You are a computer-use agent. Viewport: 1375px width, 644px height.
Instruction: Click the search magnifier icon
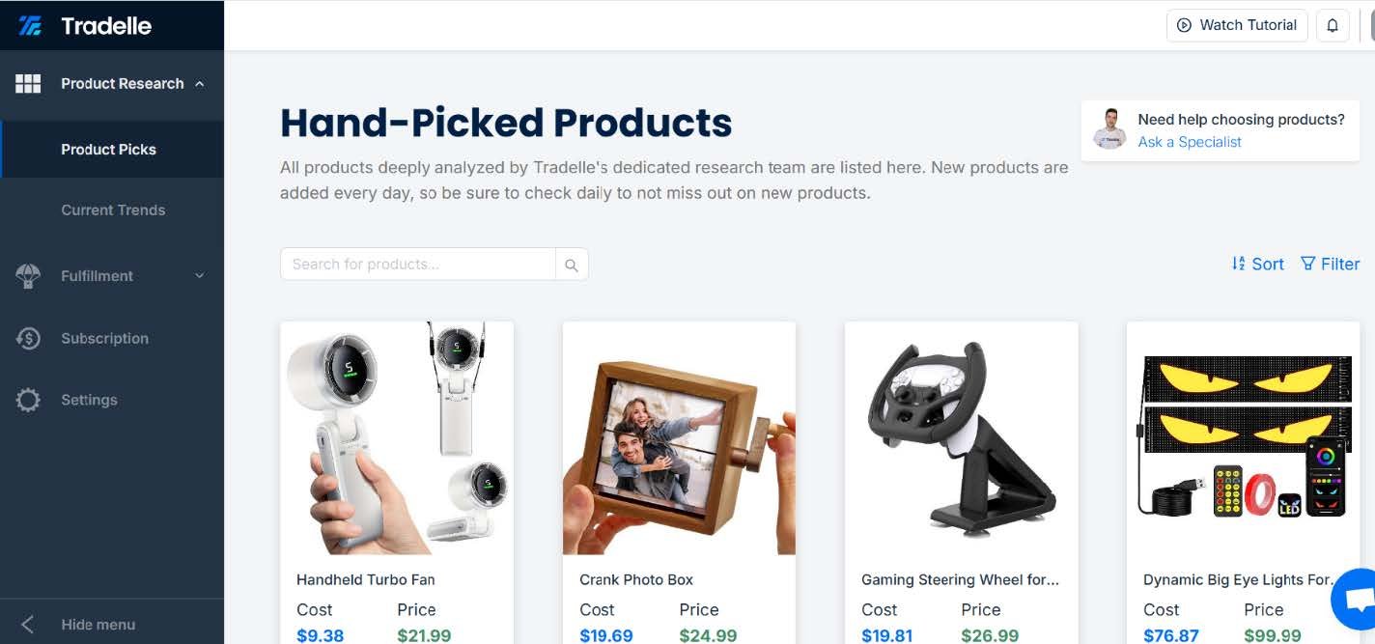[x=572, y=265]
